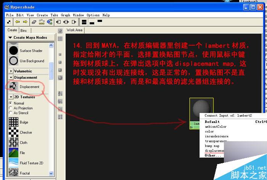Select the As Stencil radio option

[11, 113]
